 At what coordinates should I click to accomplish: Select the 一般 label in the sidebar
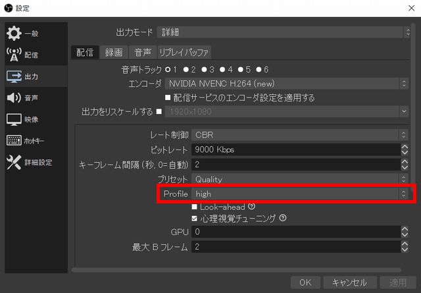tap(32, 34)
